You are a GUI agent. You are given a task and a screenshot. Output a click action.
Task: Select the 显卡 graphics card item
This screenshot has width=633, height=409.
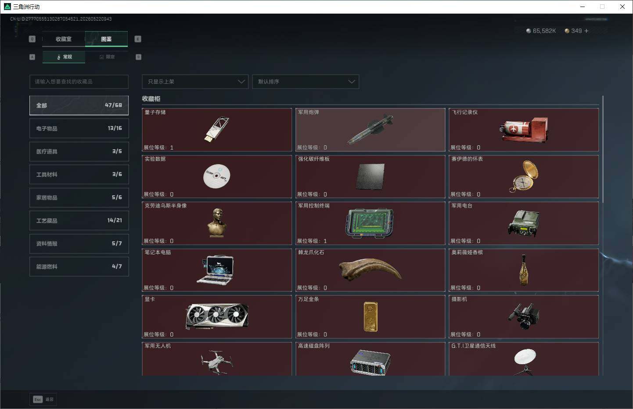(x=217, y=317)
